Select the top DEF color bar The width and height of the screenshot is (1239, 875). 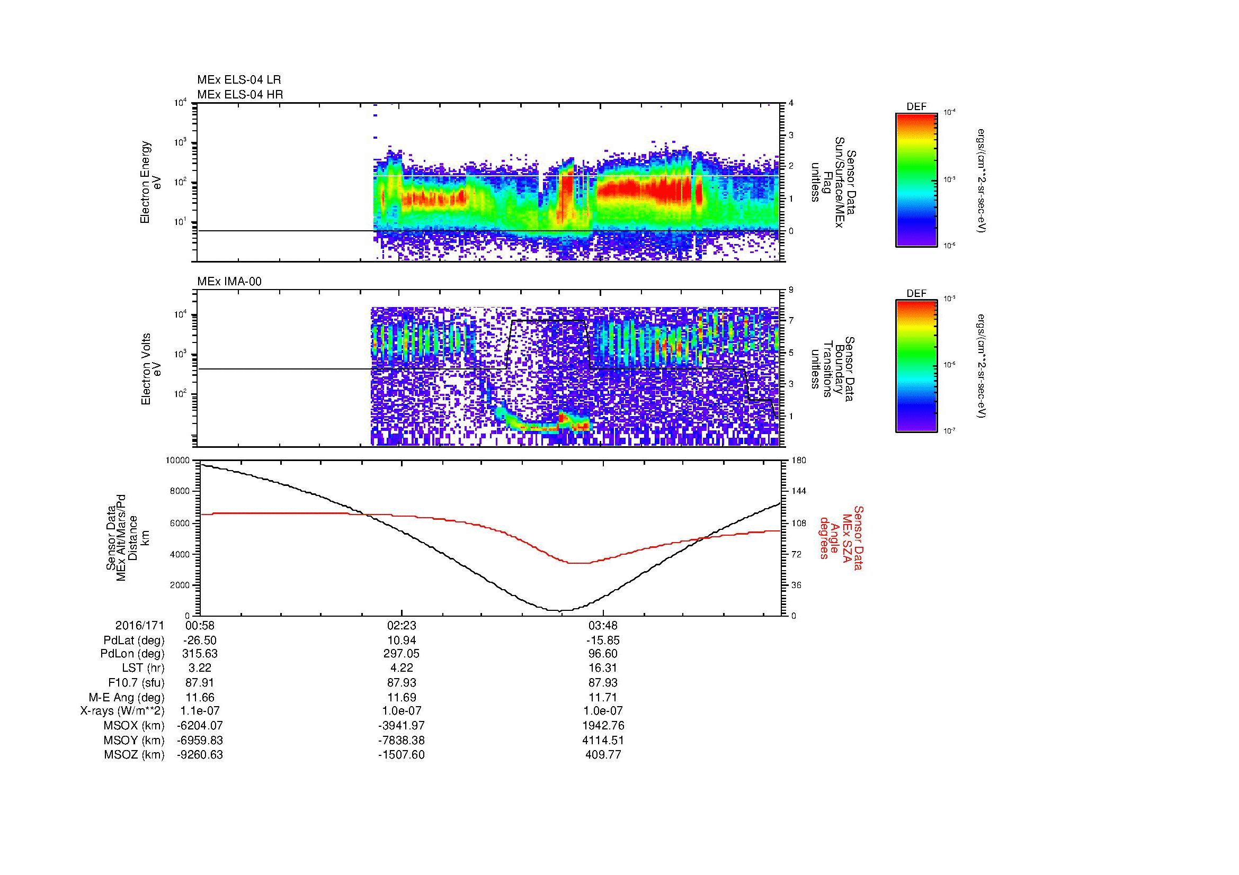pyautogui.click(x=916, y=179)
